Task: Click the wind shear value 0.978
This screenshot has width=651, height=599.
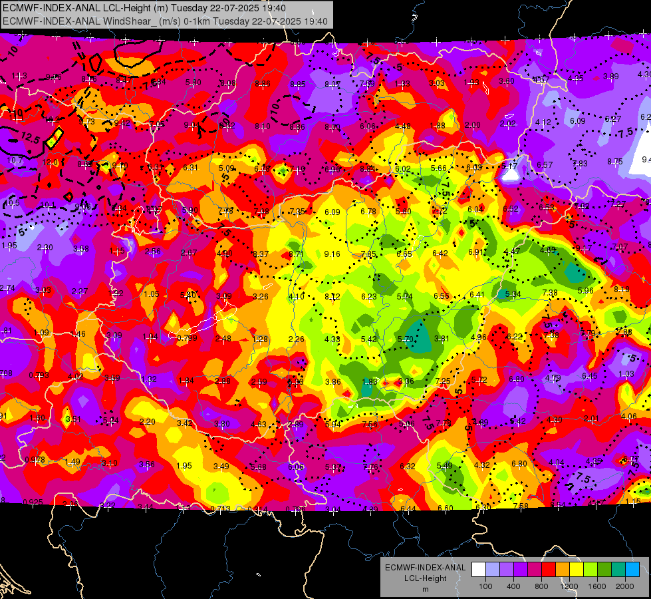Action: pos(35,460)
